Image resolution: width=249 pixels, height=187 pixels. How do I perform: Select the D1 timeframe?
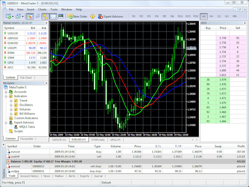[219, 16]
